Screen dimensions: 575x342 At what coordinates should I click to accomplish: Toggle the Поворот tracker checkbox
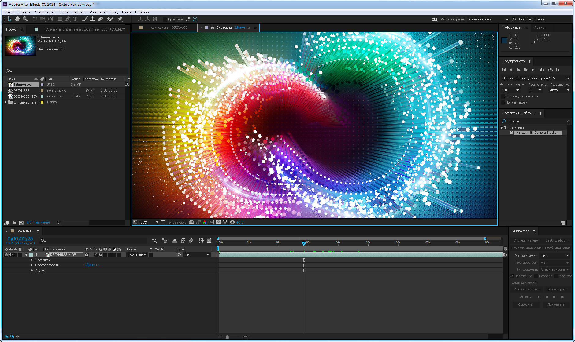(536, 276)
